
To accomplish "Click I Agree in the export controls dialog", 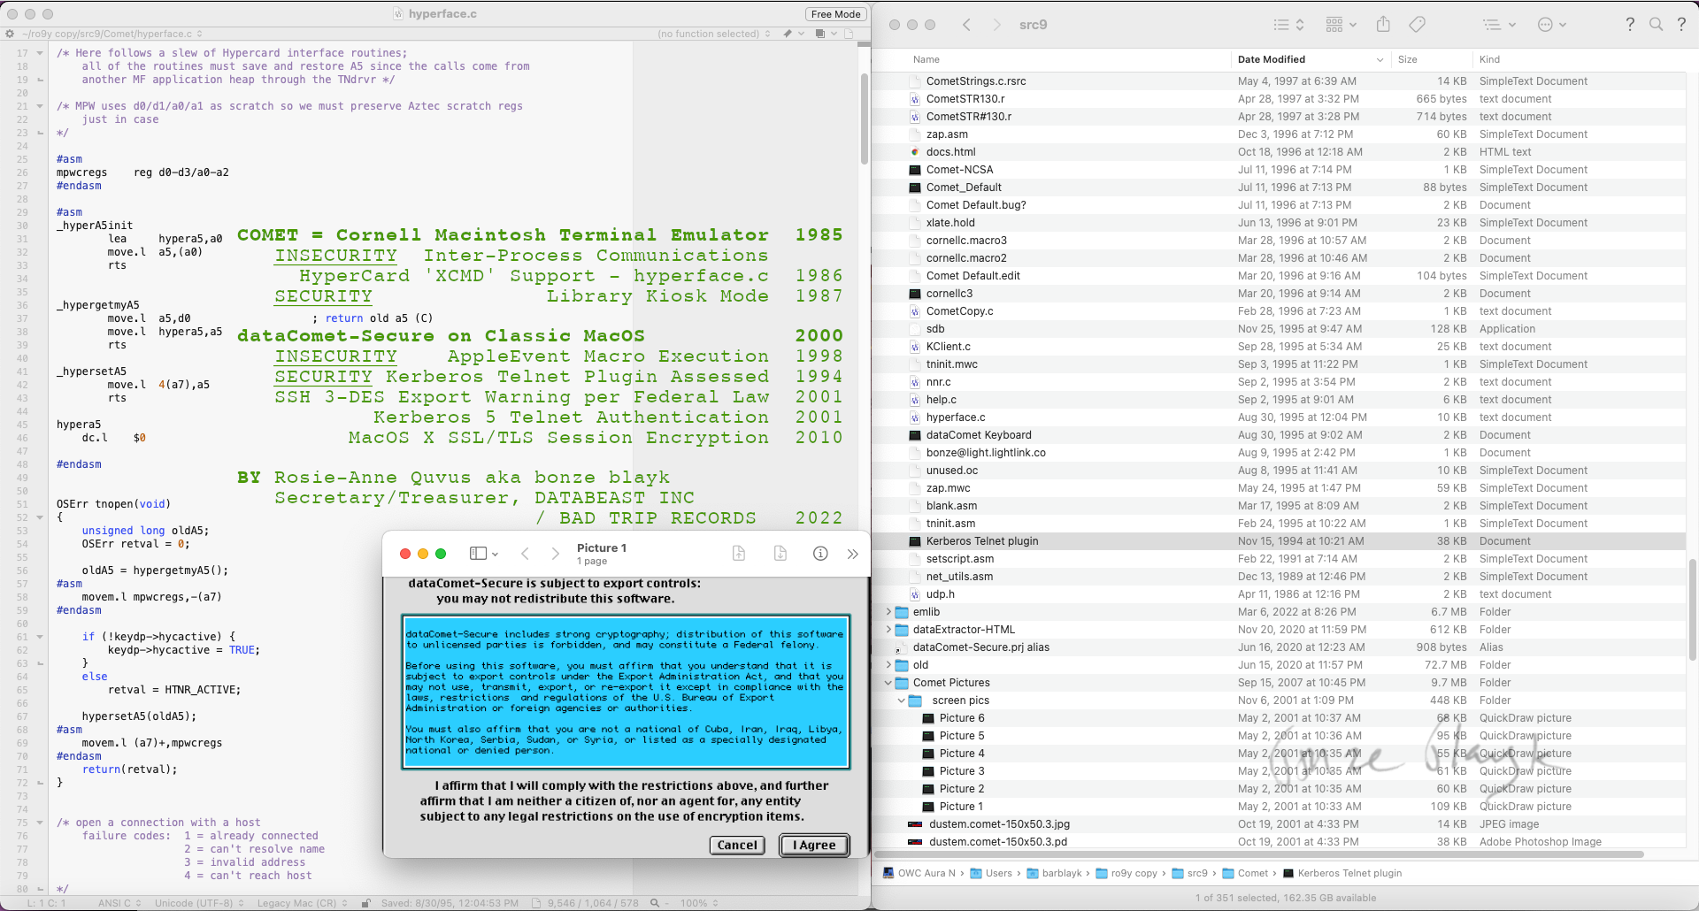I will (x=814, y=846).
